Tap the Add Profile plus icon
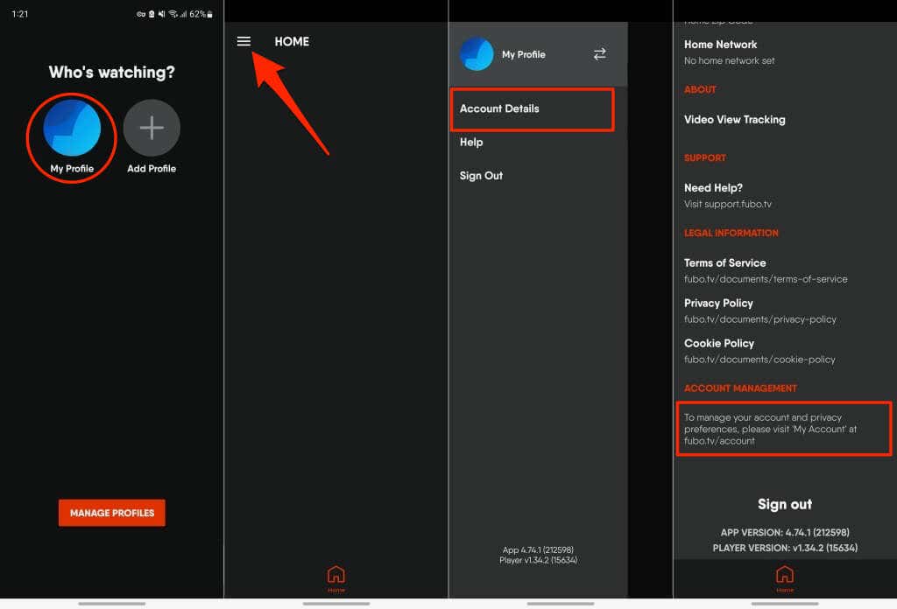Viewport: 897px width, 609px height. point(151,128)
